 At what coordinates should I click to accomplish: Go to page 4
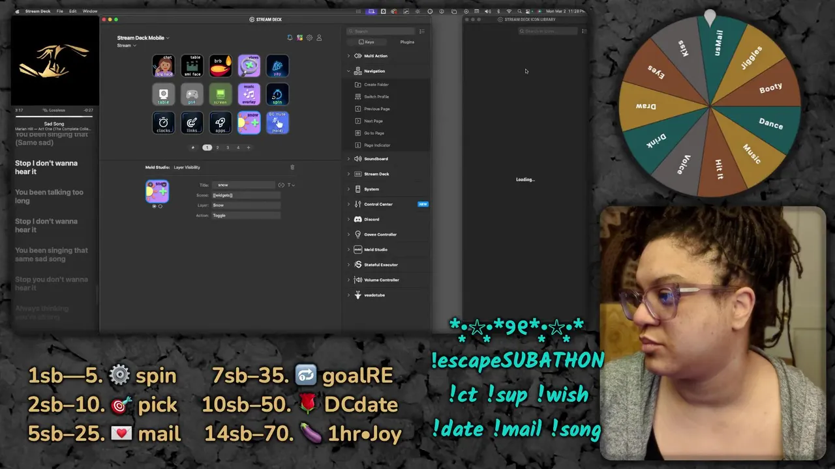point(238,148)
